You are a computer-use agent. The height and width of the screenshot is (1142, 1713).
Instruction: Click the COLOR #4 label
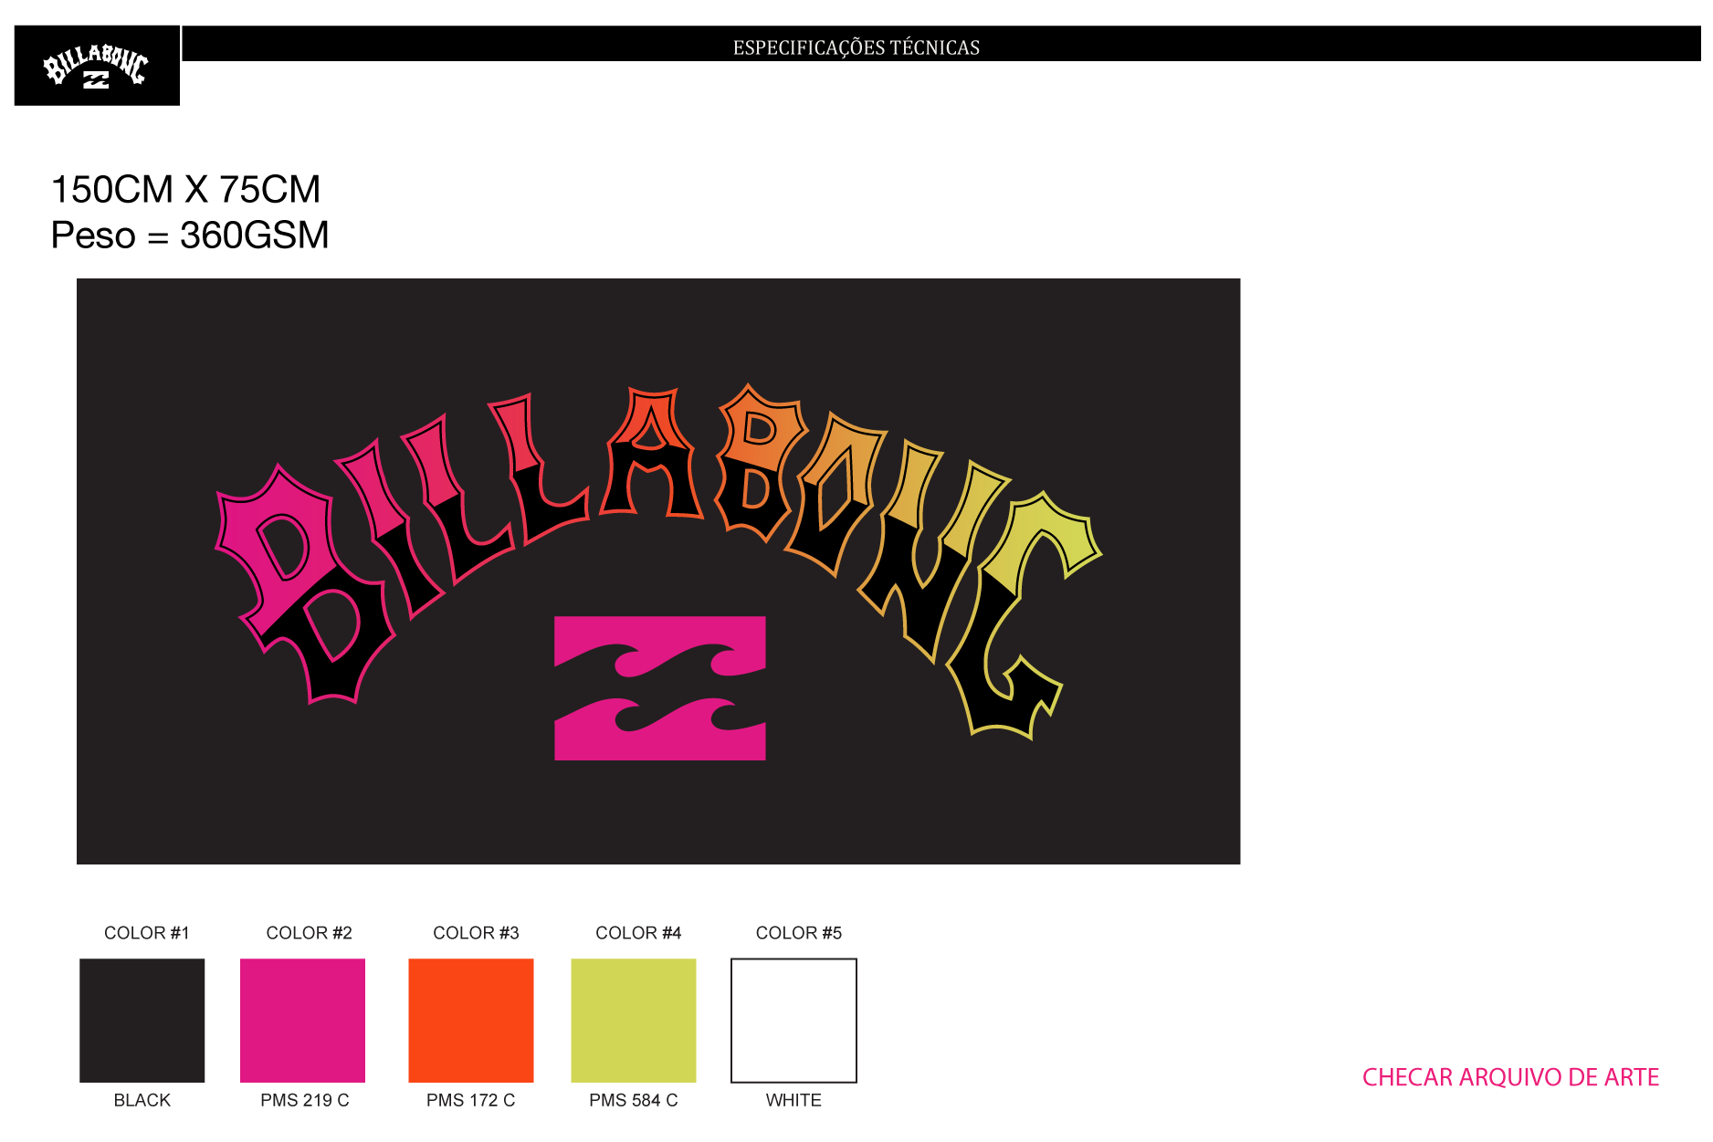coord(638,933)
